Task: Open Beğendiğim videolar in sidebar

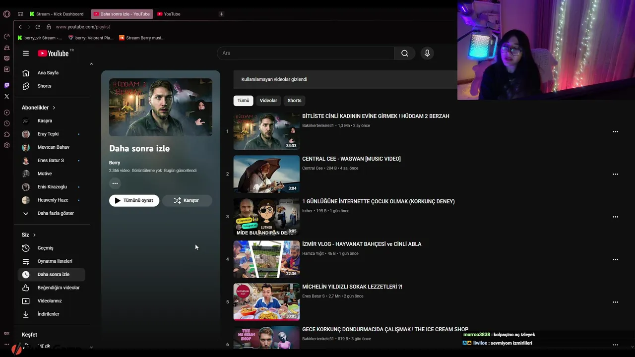Action: point(52,288)
